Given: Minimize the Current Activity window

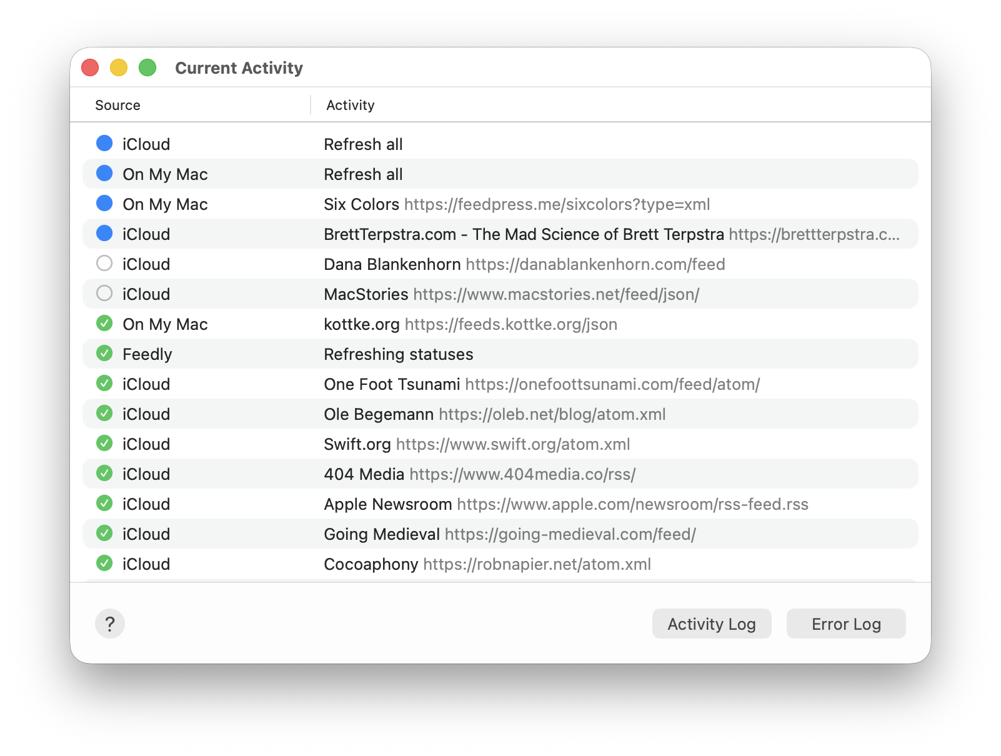Looking at the screenshot, I should [119, 67].
